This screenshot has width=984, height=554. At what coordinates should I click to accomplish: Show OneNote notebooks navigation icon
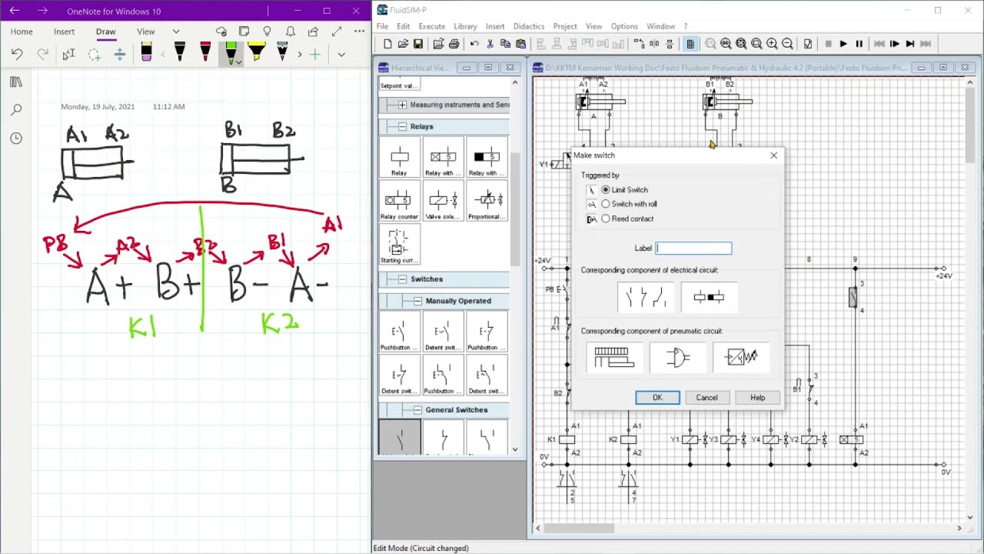(16, 82)
